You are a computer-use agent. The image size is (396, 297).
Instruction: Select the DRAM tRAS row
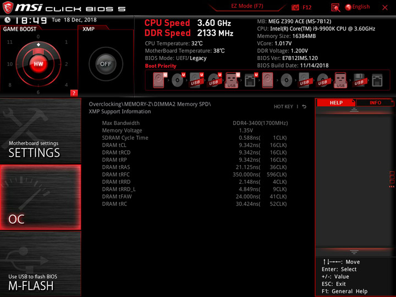point(195,167)
